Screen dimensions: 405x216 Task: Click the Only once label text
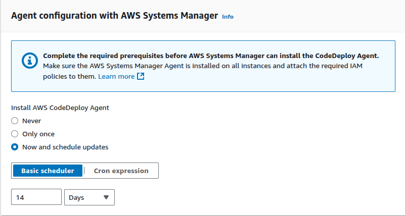point(38,134)
